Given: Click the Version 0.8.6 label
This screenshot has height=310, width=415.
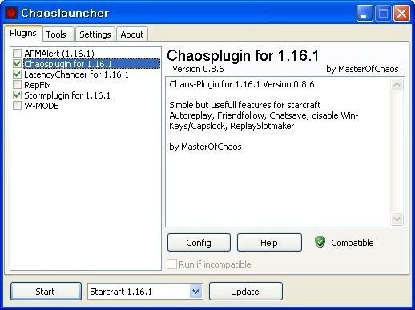Looking at the screenshot, I should click(x=198, y=69).
